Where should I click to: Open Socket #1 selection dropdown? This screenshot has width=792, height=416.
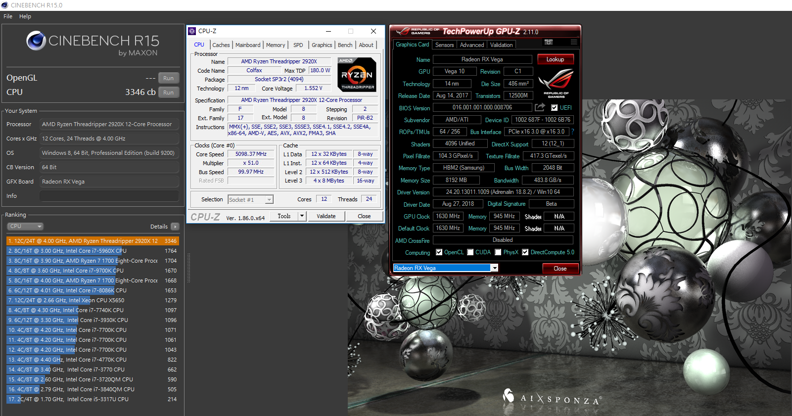click(269, 200)
